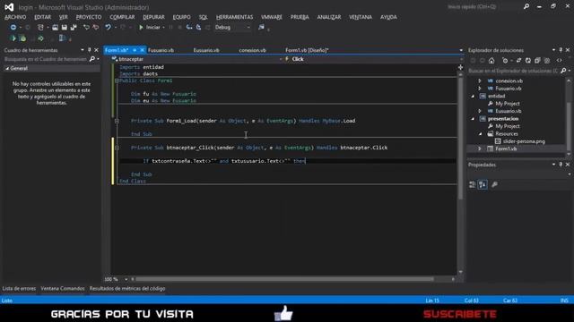This screenshot has height=322, width=574.
Task: Close the Form1.vb* tab
Action: (142, 50)
